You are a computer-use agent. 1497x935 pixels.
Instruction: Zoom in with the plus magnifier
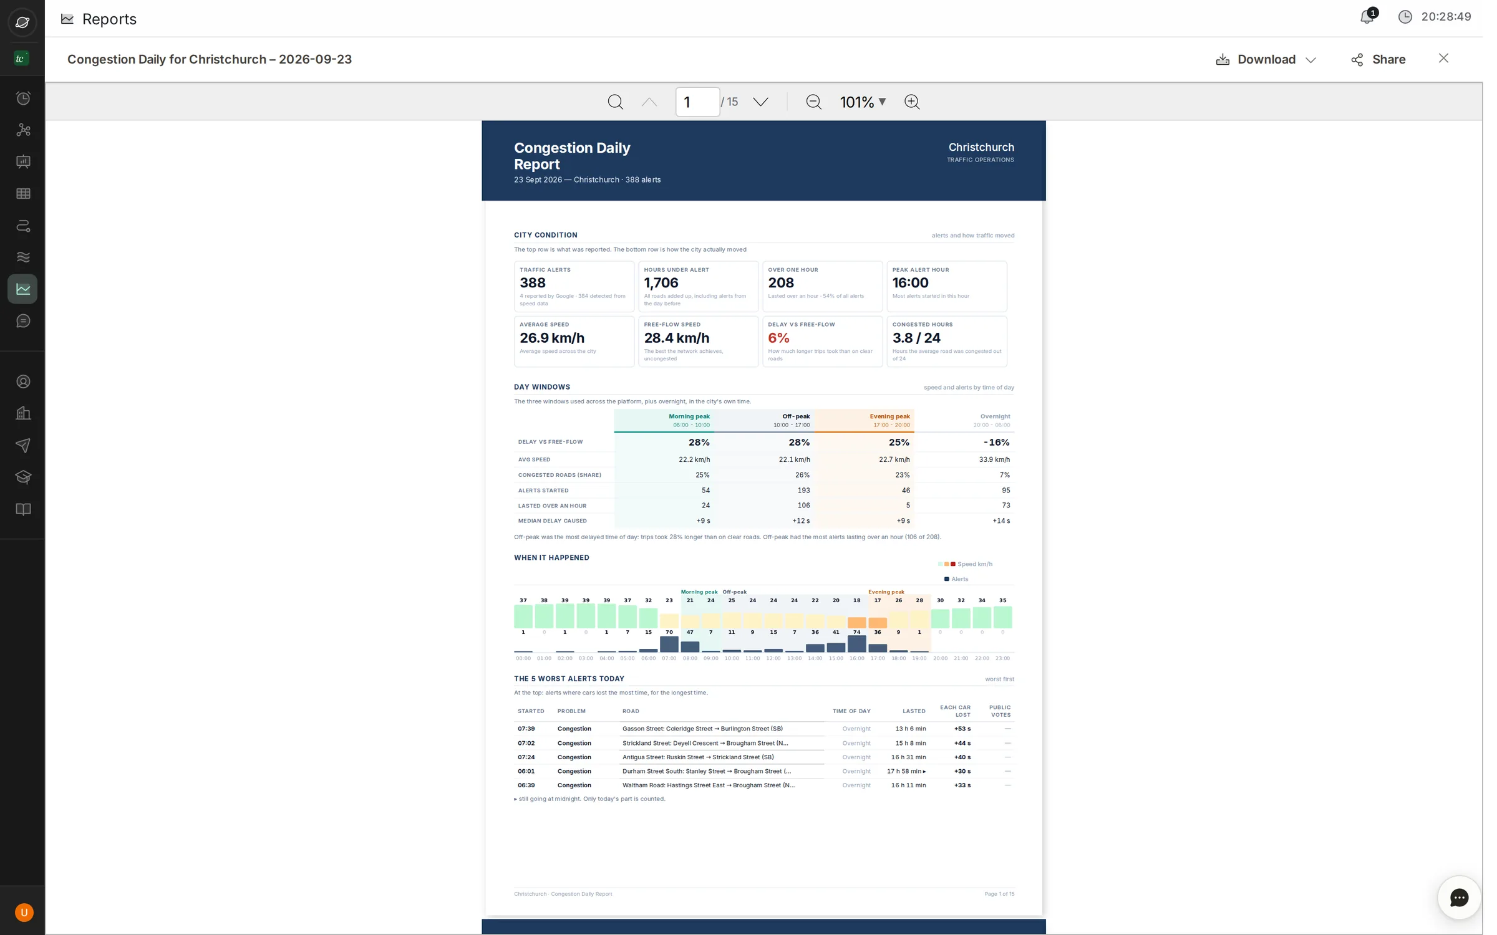click(x=912, y=102)
